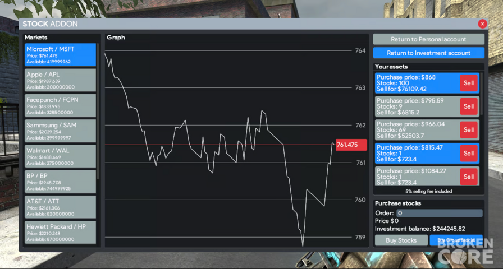
Task: Open the Facepunch / FCPN market
Action: pyautogui.click(x=60, y=105)
